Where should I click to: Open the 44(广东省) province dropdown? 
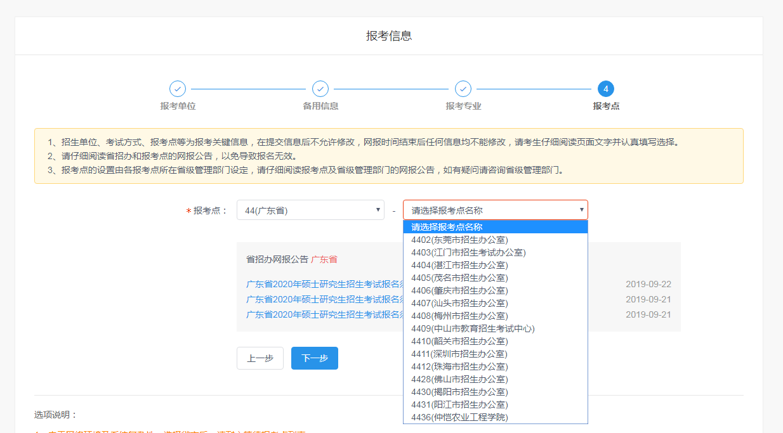(310, 210)
